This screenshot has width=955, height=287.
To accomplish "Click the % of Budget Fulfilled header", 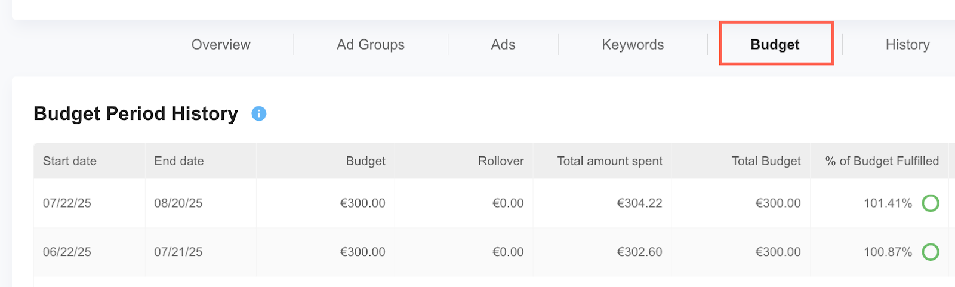I will point(882,161).
